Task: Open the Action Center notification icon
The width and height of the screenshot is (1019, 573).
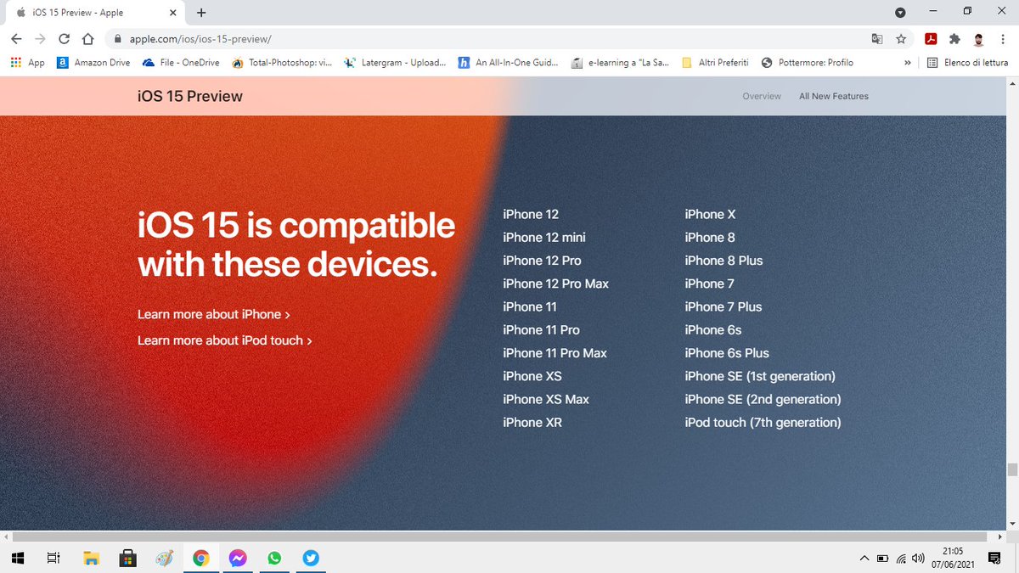Action: [993, 558]
